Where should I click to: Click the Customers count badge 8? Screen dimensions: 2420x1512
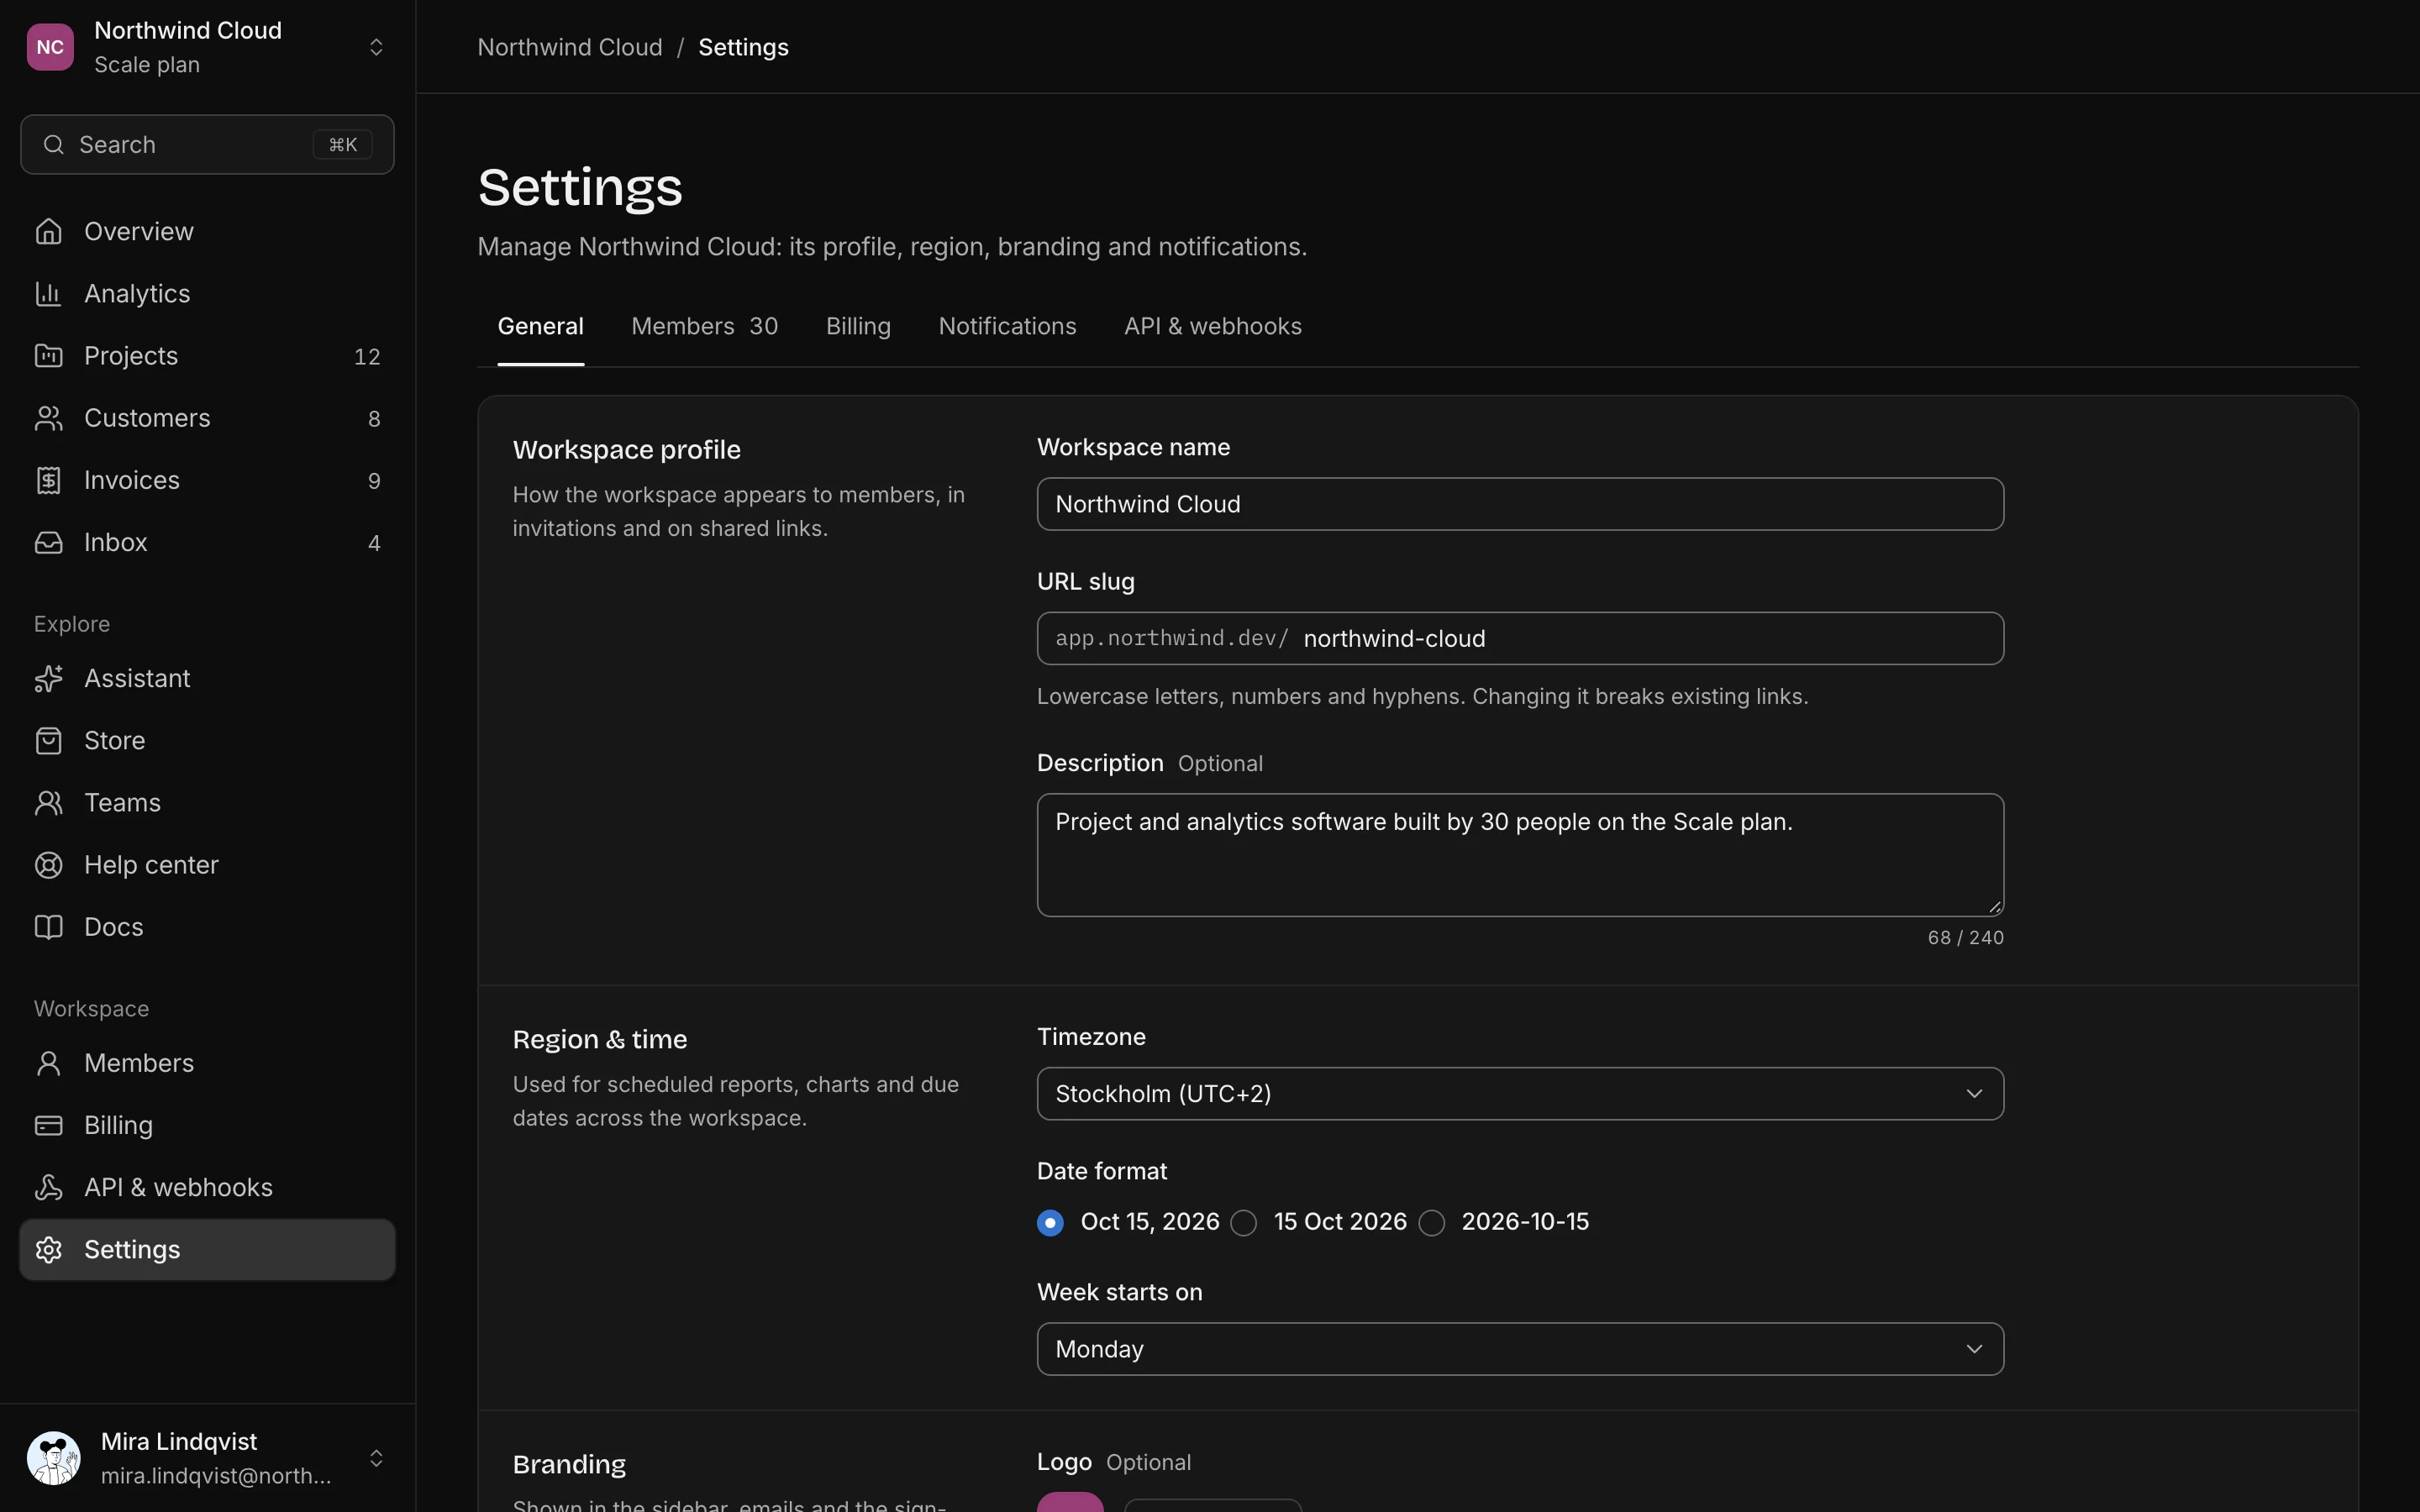pyautogui.click(x=374, y=418)
